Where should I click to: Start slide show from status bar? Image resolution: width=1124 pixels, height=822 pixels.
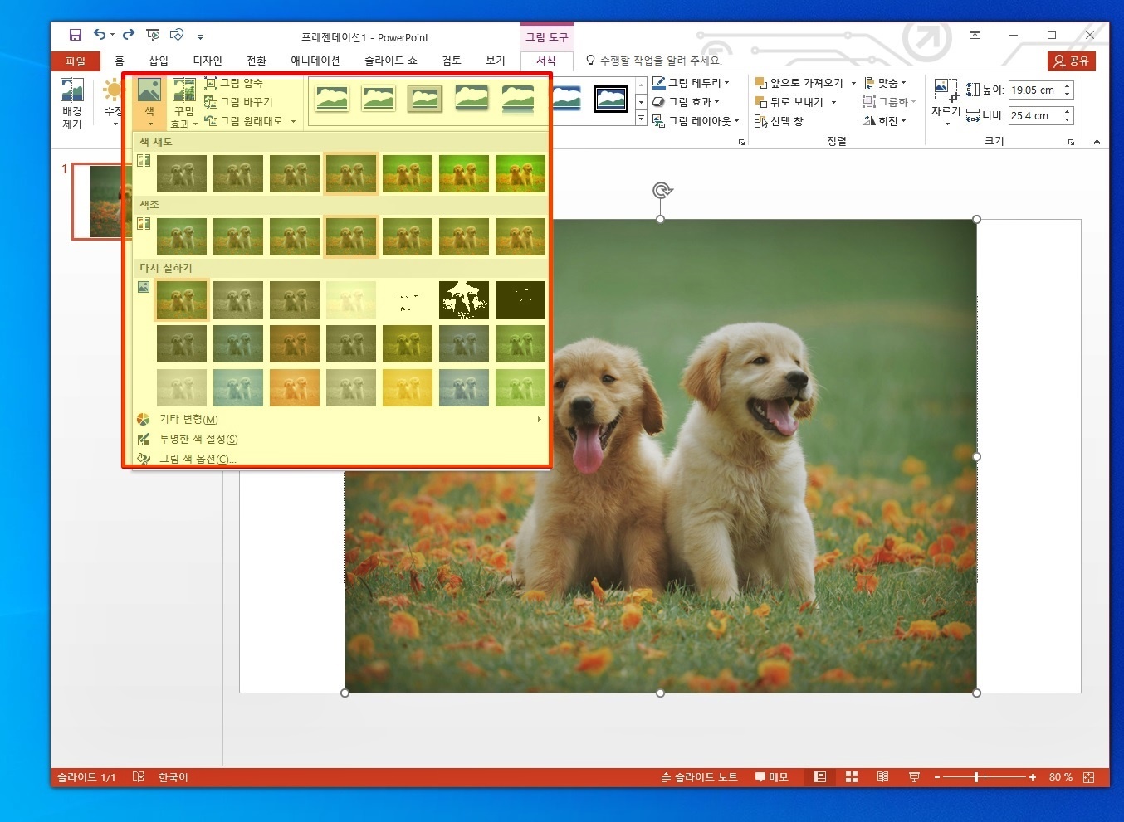[914, 777]
